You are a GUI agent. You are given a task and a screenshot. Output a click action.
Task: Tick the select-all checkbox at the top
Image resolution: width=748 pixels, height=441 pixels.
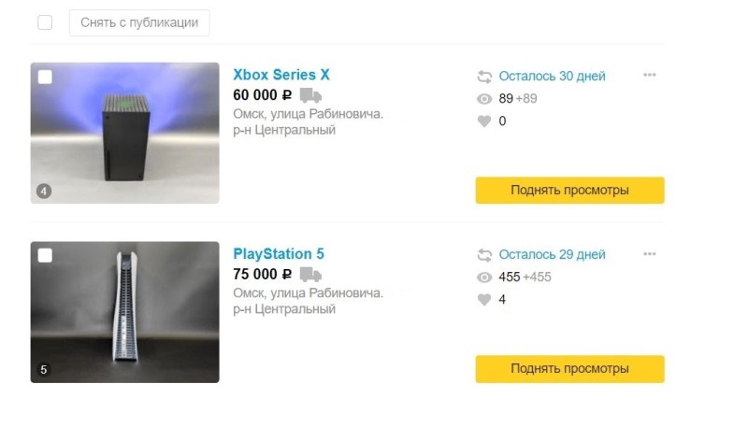tap(45, 22)
